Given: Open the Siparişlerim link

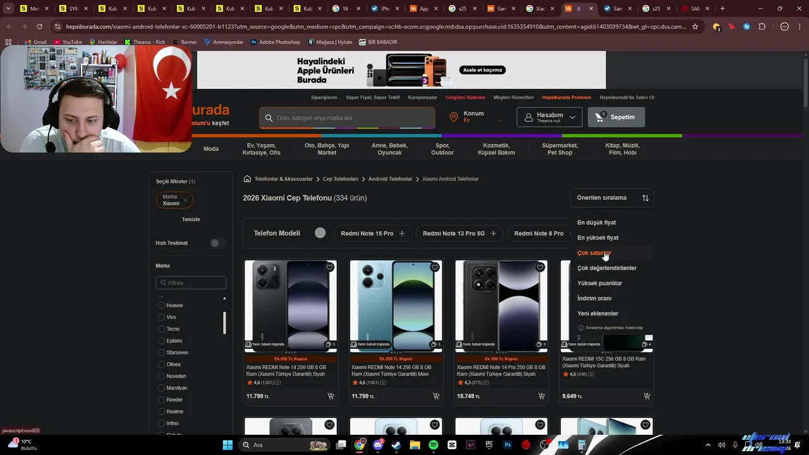Looking at the screenshot, I should [x=324, y=97].
